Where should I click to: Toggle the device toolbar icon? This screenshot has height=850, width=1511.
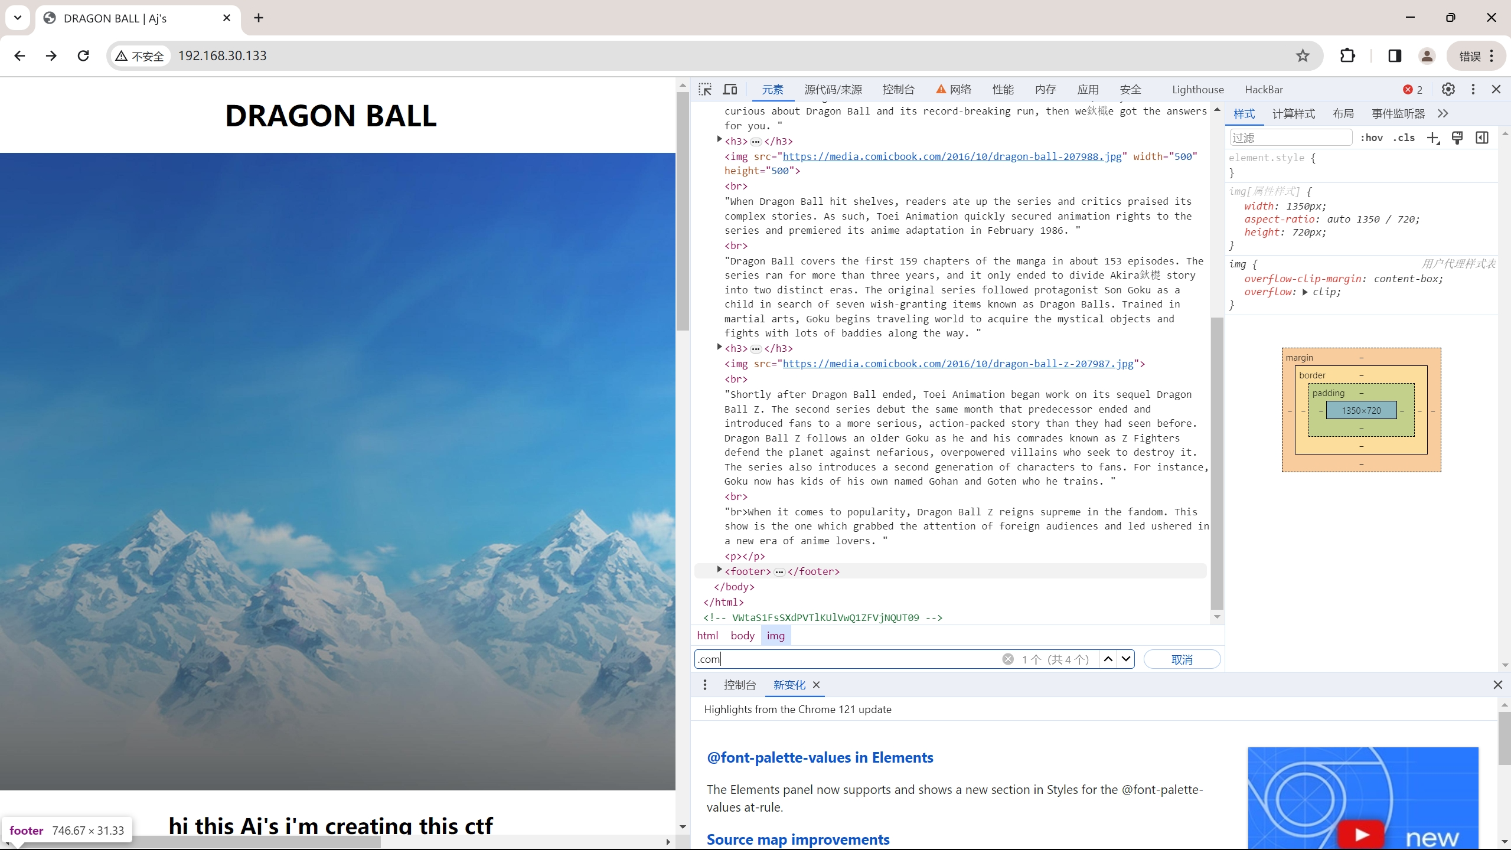click(x=730, y=89)
